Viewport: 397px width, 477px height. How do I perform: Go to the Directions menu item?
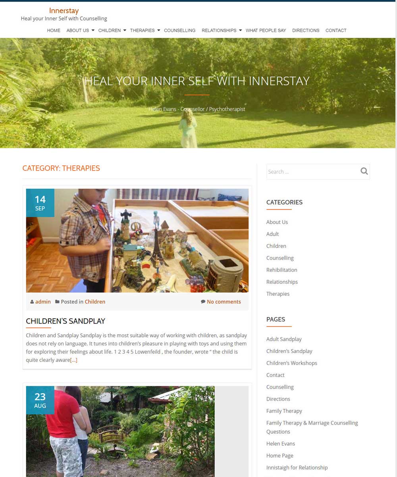tap(306, 30)
